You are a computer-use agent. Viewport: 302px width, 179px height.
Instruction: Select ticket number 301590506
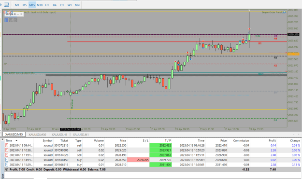(x=61, y=150)
